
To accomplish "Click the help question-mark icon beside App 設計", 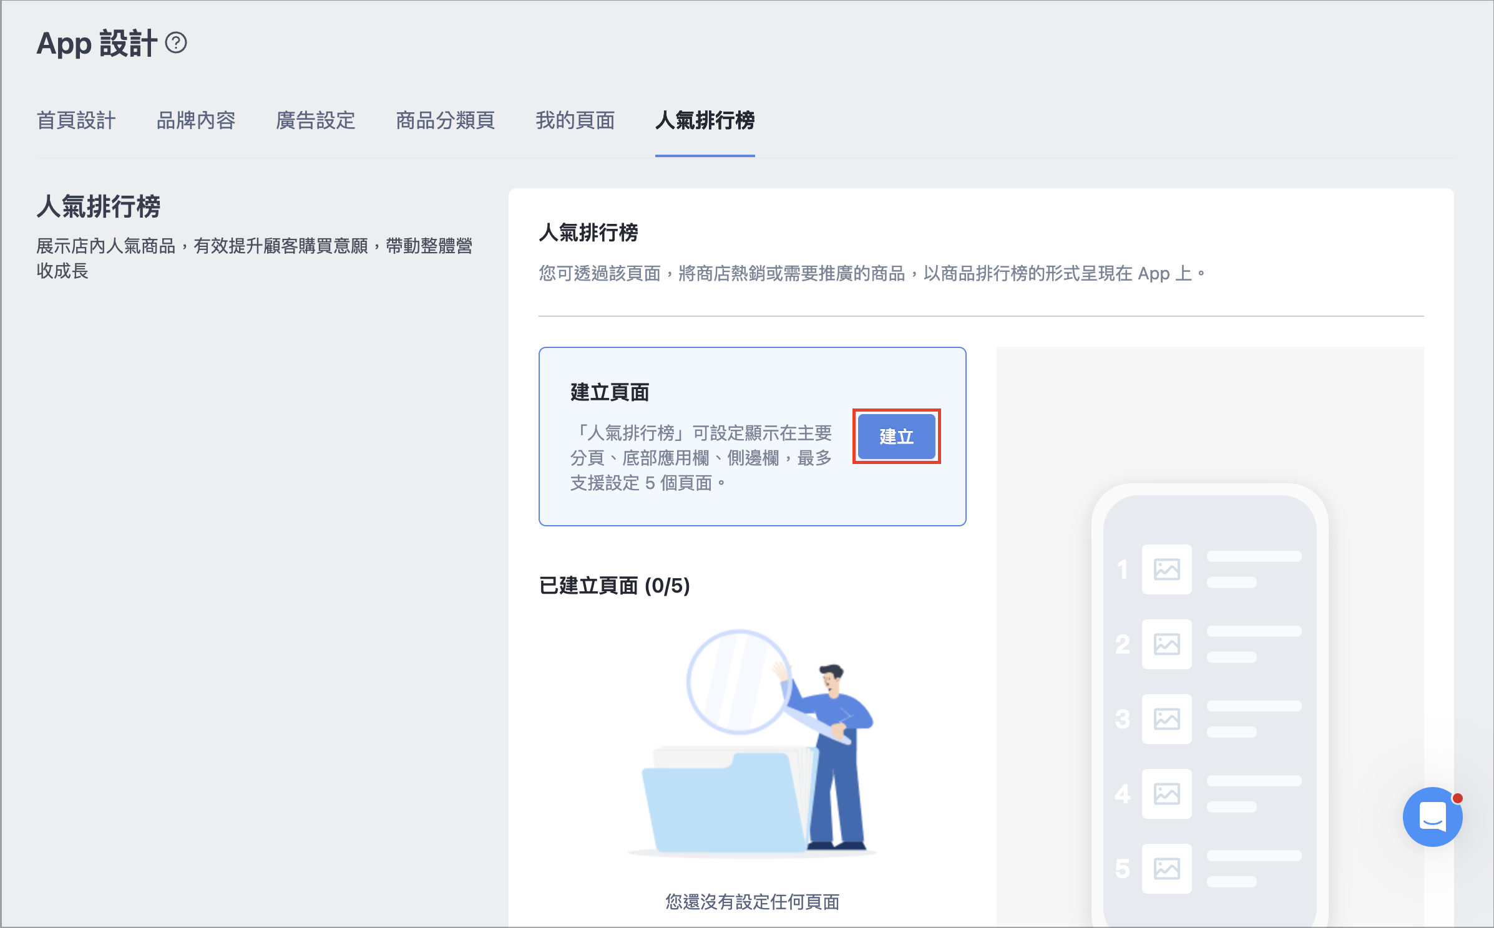I will [x=176, y=43].
